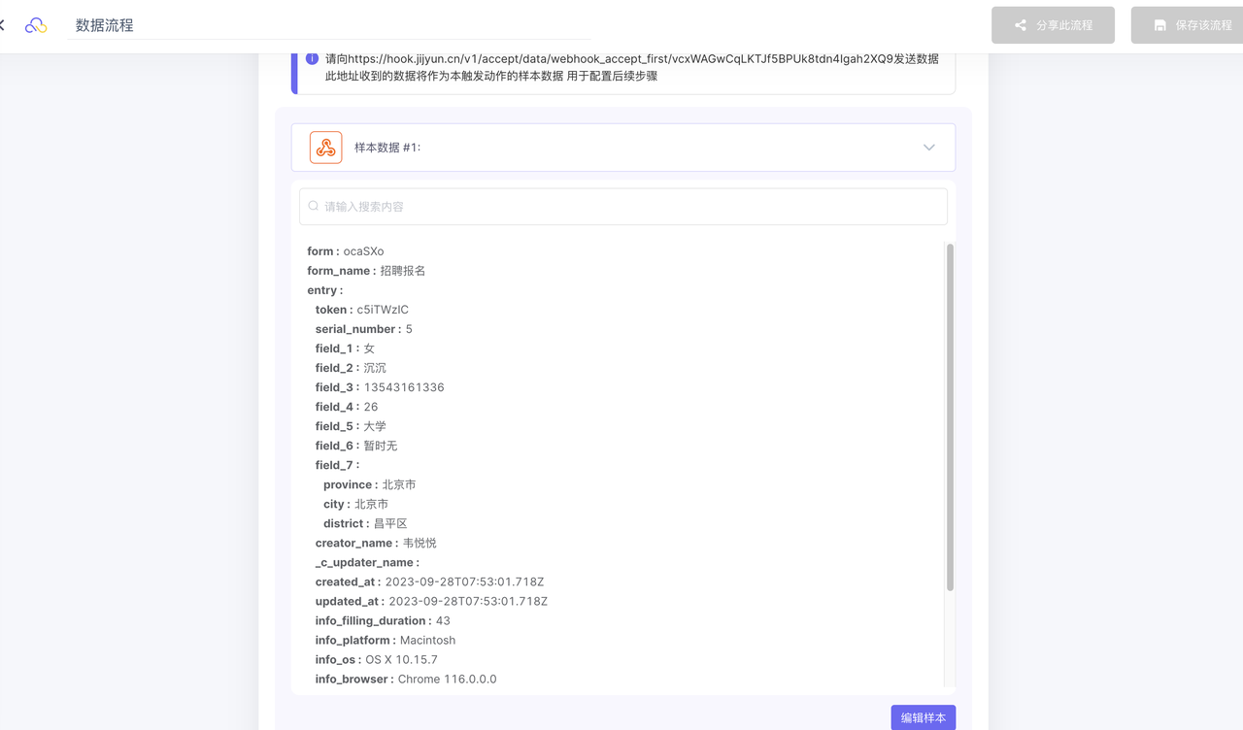Click the 保存该流程 button
This screenshot has width=1243, height=730.
(x=1187, y=25)
